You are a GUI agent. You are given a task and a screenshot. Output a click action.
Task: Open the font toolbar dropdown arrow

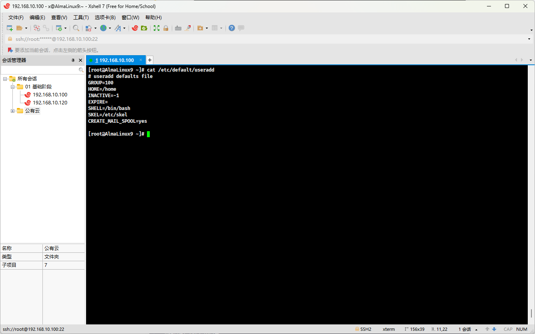(125, 28)
